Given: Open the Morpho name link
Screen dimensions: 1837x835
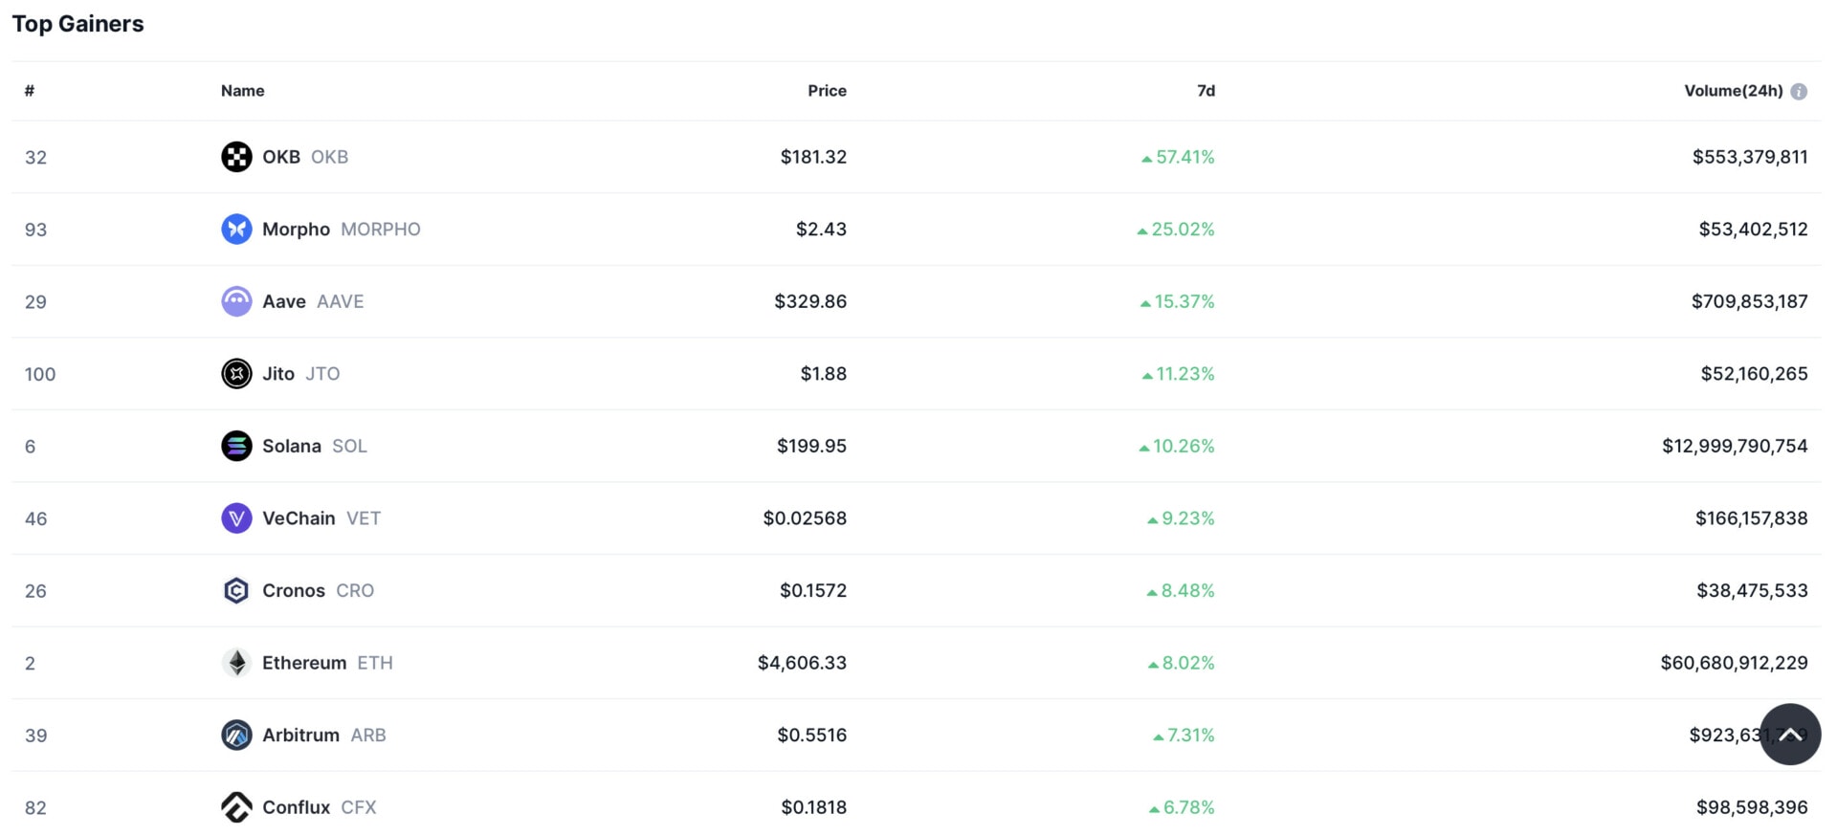Looking at the screenshot, I should [x=296, y=230].
